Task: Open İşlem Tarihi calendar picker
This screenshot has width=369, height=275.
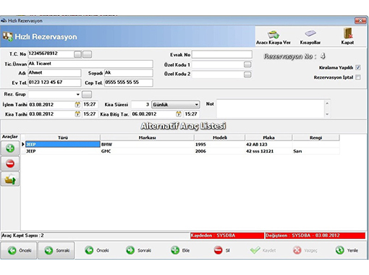Action: tap(77, 105)
